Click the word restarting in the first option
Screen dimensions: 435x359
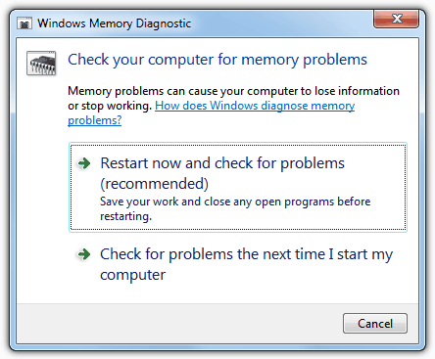tap(125, 216)
